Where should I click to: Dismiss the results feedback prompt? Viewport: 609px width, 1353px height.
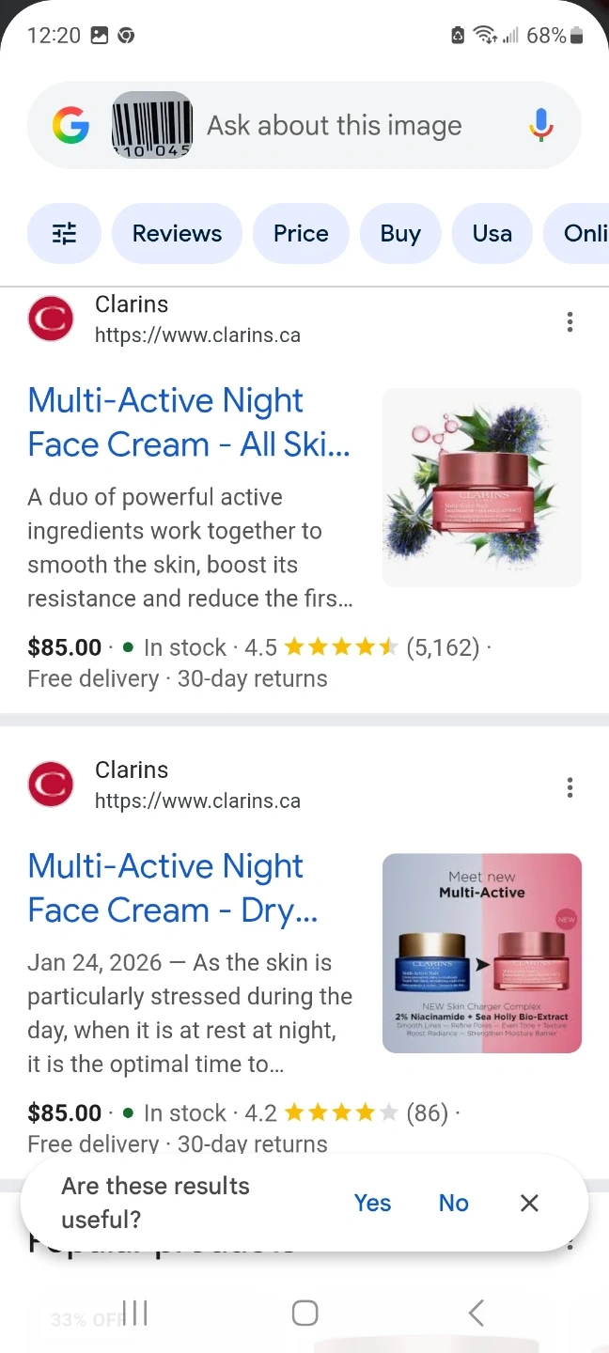[x=529, y=1203]
